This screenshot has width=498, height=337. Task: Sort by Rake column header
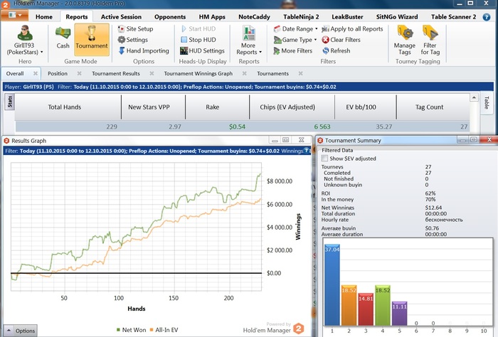point(217,107)
